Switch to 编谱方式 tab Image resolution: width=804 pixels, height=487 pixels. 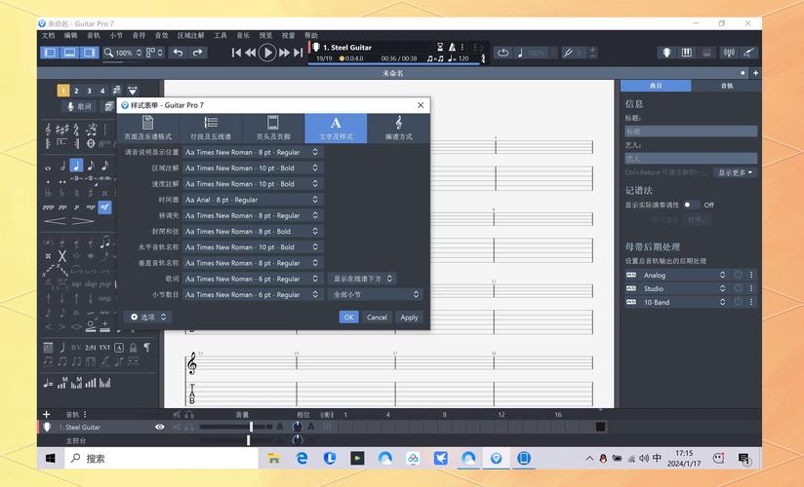(x=398, y=128)
